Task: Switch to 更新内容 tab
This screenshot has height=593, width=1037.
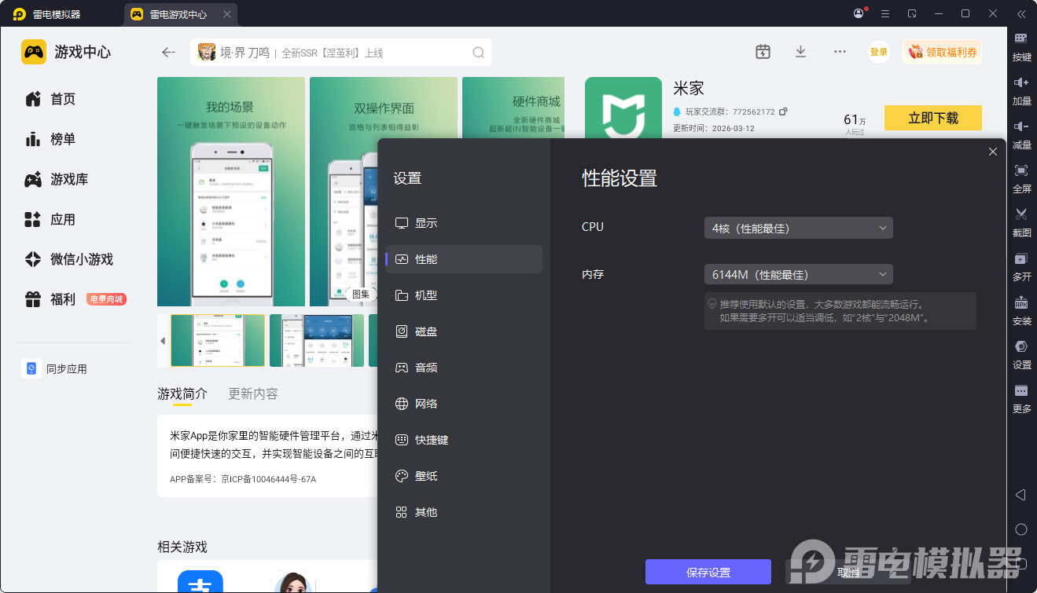Action: (x=252, y=394)
